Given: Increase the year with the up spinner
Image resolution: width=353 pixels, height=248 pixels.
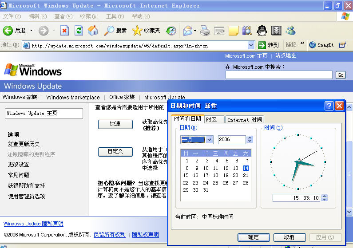Looking at the screenshot, I should [250, 138].
